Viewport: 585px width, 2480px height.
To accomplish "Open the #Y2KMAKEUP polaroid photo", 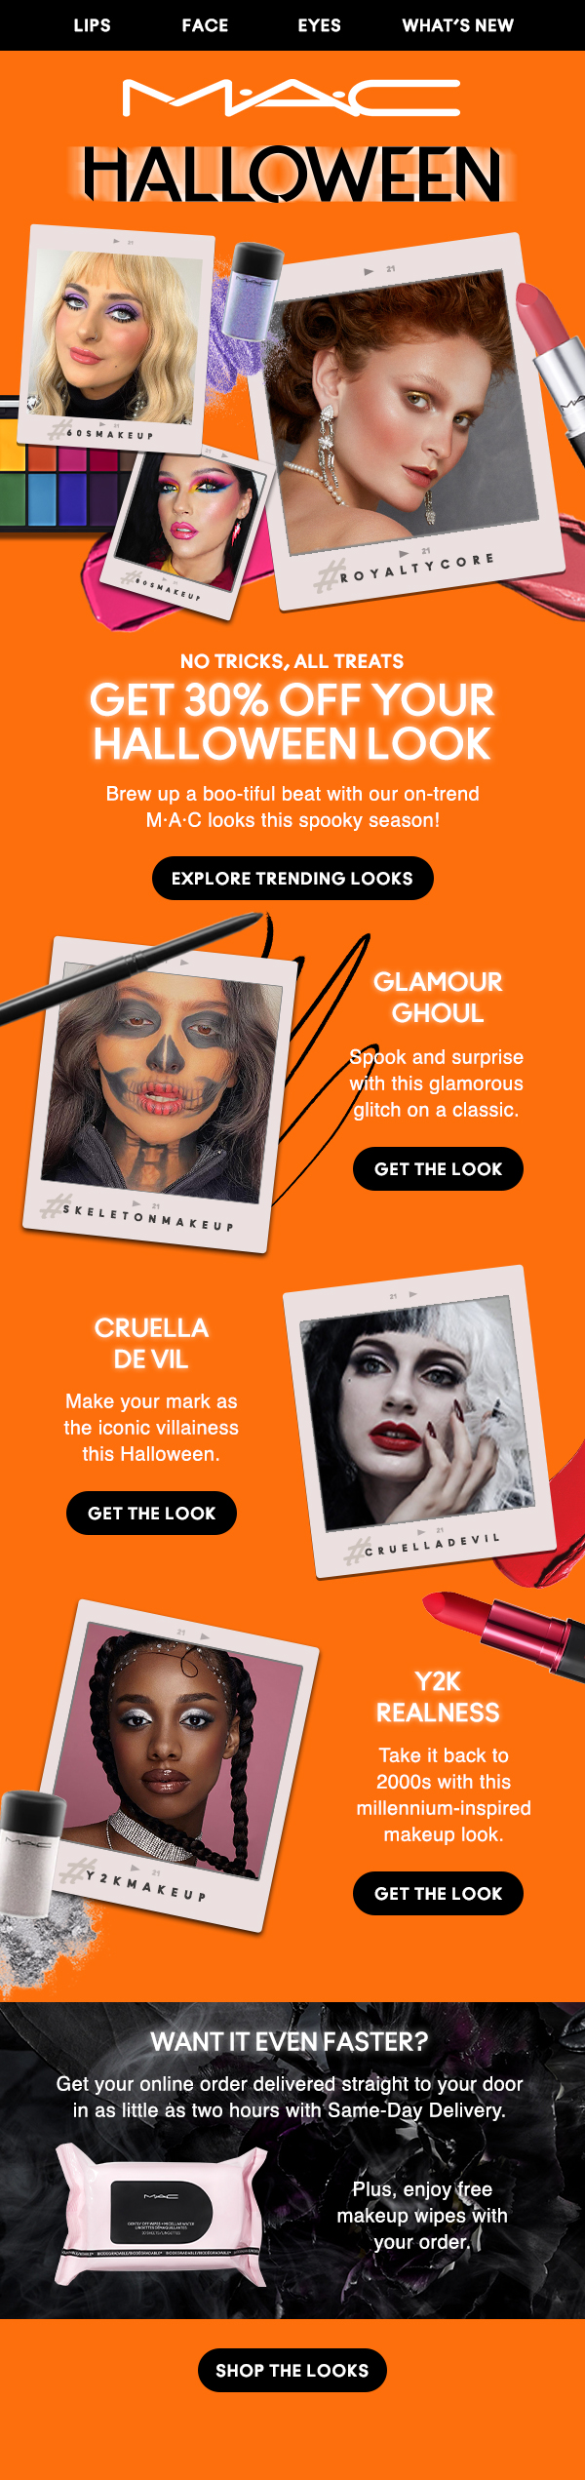I will pos(180,1764).
